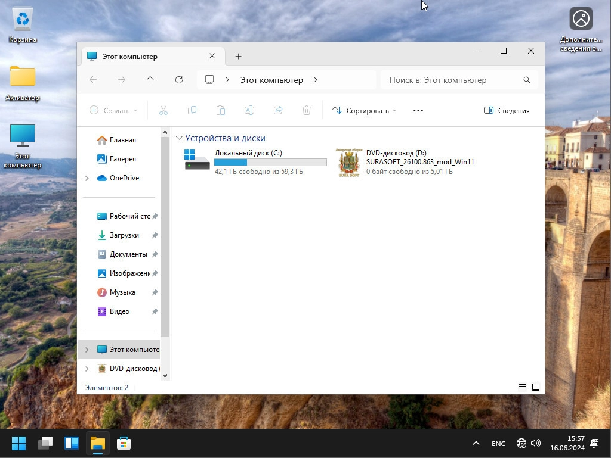Click the Rename icon in toolbar
The image size is (611, 458).
[x=249, y=110]
